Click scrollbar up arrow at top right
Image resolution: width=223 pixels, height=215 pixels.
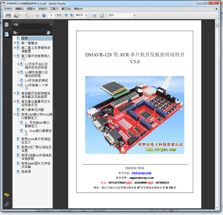217,21
